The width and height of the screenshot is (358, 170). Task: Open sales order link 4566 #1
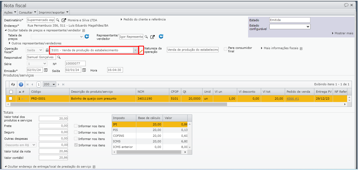tap(293, 99)
